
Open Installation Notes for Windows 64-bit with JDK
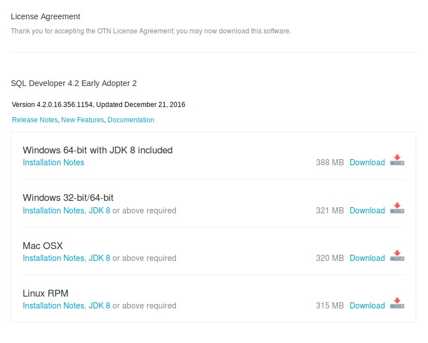point(53,162)
